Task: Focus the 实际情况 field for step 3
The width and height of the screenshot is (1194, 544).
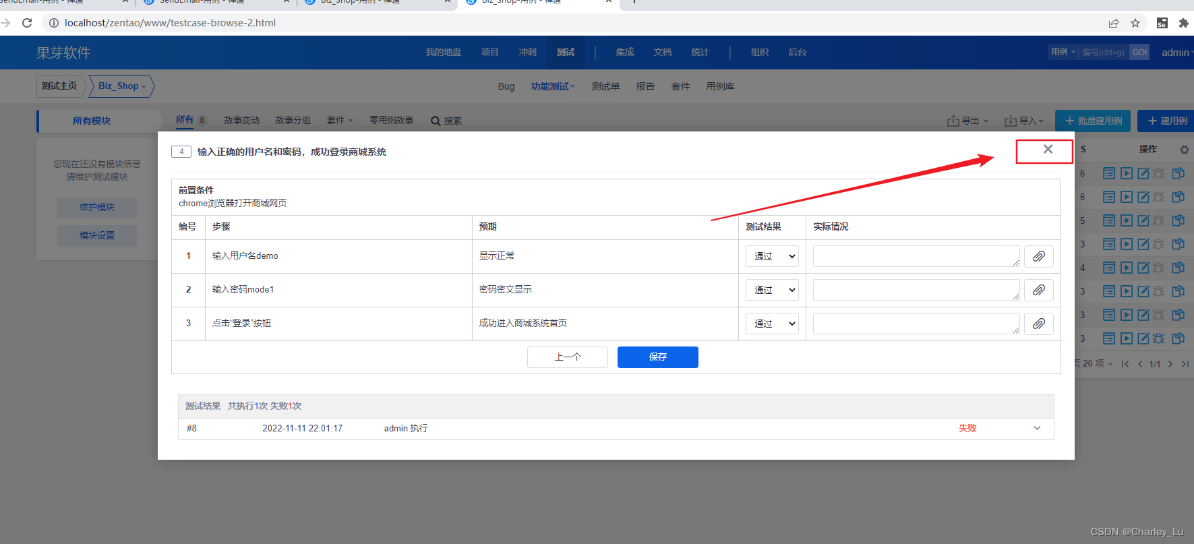Action: [x=916, y=324]
